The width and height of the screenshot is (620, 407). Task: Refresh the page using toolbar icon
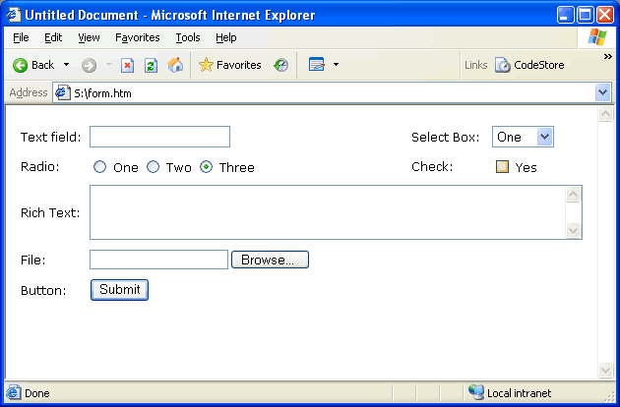151,65
